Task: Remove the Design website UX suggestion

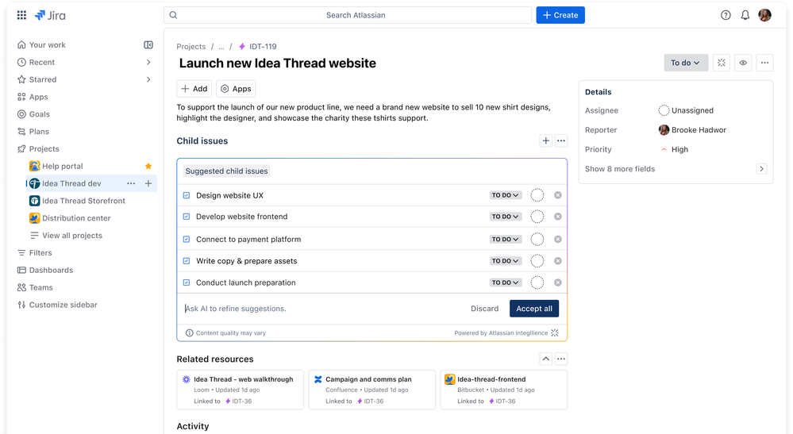Action: [x=558, y=195]
